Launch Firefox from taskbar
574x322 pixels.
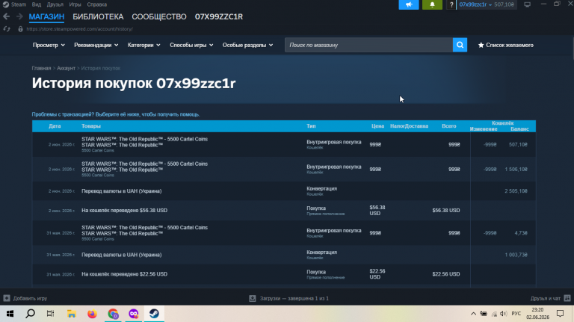pyautogui.click(x=92, y=314)
